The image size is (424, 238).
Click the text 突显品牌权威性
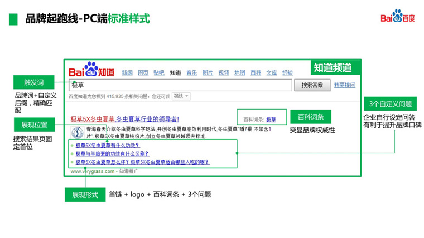312,131
